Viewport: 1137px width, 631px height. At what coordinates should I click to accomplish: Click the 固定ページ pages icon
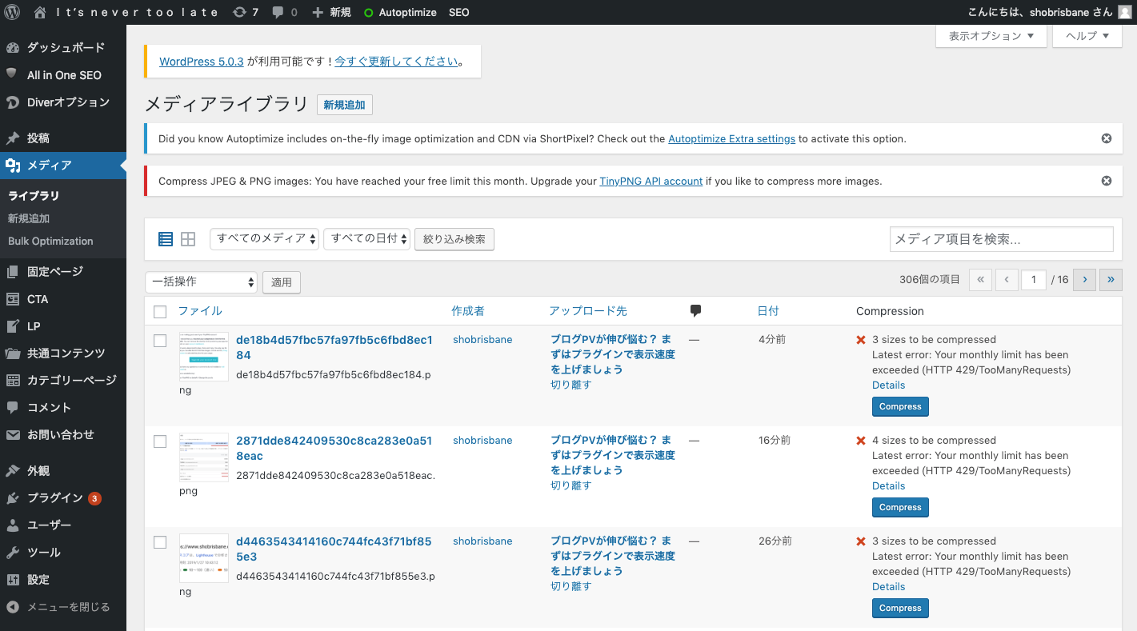point(12,272)
